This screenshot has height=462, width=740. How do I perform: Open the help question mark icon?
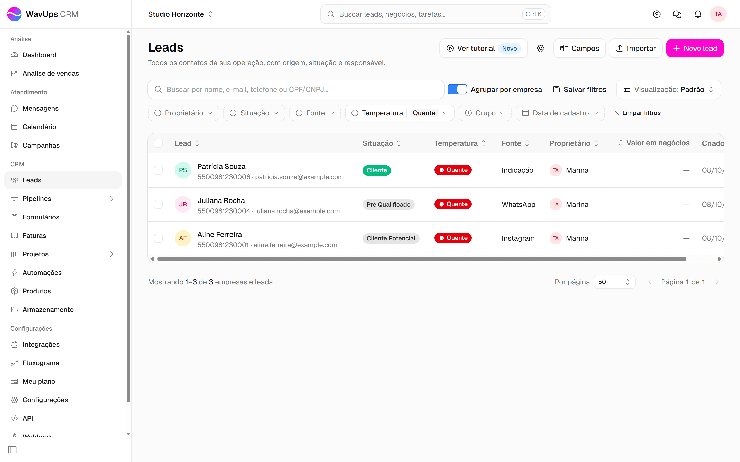656,14
